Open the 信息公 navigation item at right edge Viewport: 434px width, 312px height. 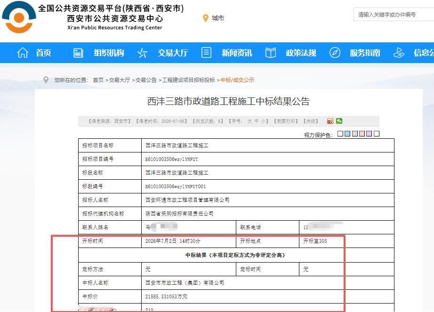[424, 53]
